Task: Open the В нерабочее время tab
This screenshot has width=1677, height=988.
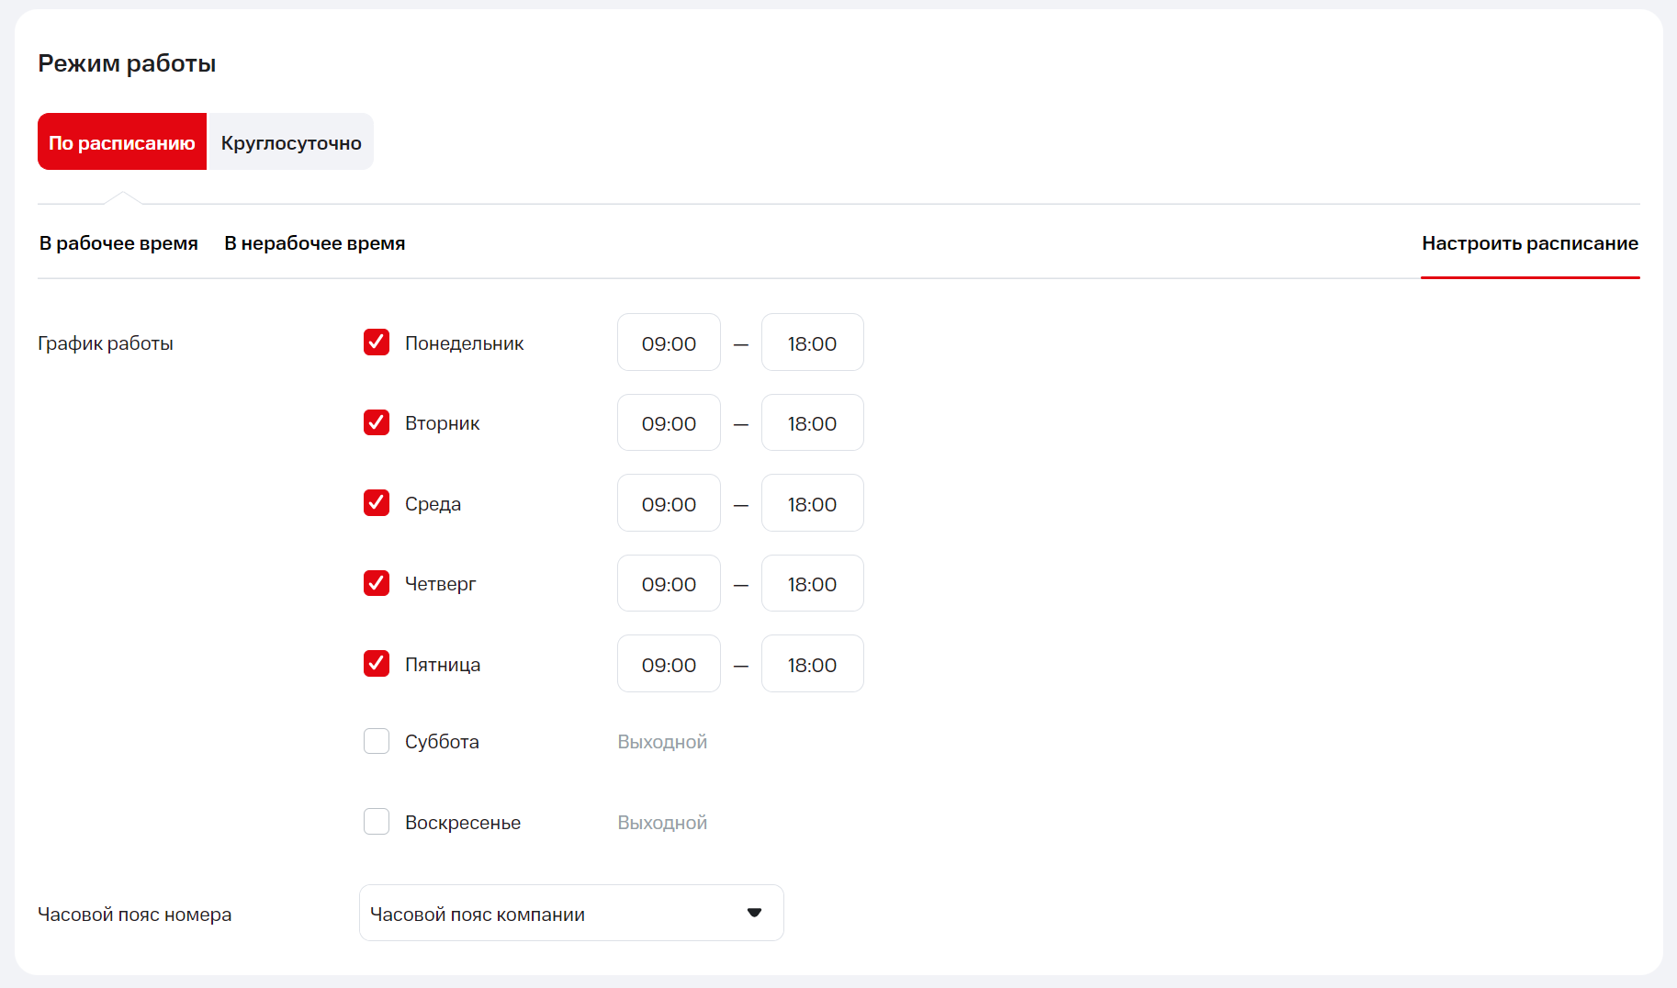Action: coord(314,243)
